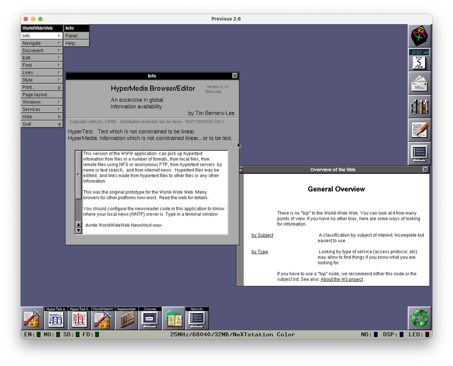Expand the Find submenu
The height and width of the screenshot is (366, 453).
42,65
